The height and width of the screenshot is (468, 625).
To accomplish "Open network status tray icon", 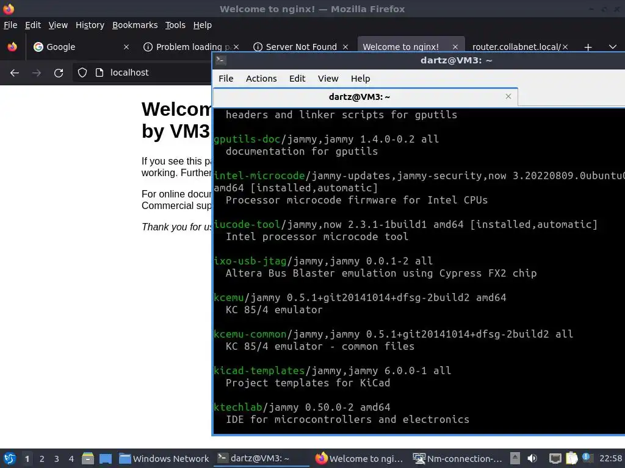I will tap(555, 458).
